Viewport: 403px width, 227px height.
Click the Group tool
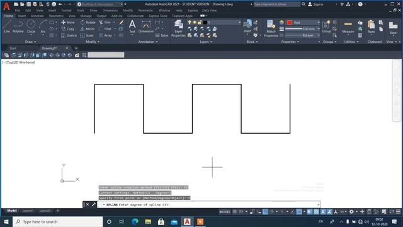tap(326, 26)
